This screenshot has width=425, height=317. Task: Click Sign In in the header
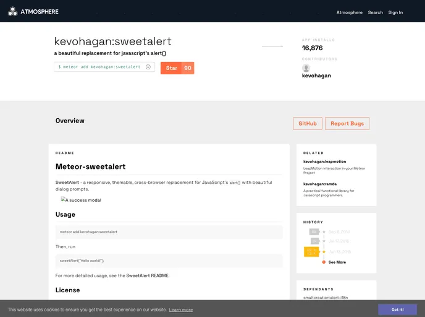click(395, 12)
